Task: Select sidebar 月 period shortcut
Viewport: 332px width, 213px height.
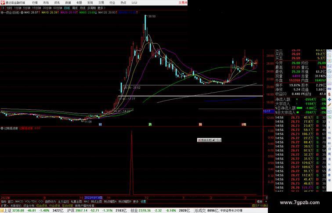Action: coord(329,159)
